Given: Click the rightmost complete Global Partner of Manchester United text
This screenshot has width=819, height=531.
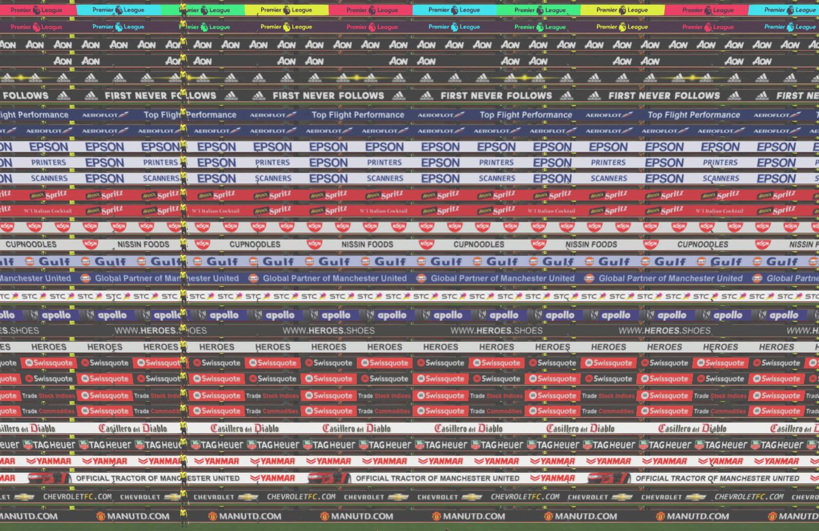Looking at the screenshot, I should coord(671,278).
